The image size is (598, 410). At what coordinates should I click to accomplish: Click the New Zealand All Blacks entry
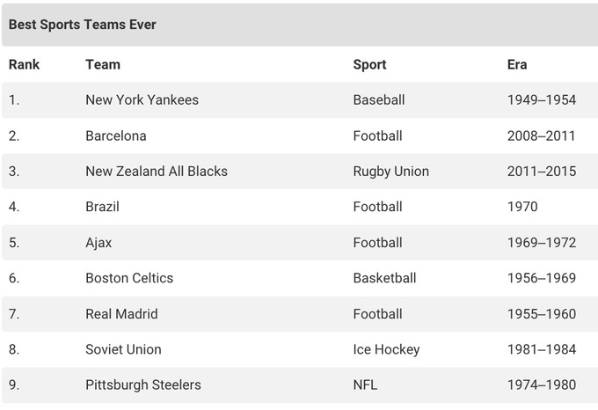[157, 172]
